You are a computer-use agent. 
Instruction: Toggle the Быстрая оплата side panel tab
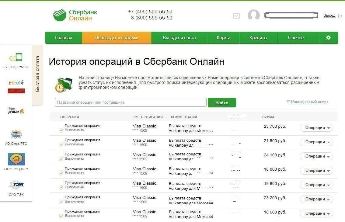[37, 75]
